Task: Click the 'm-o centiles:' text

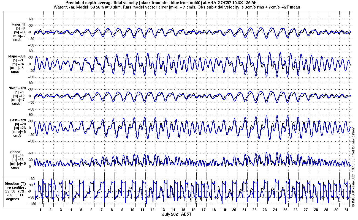Action: pyautogui.click(x=16, y=187)
